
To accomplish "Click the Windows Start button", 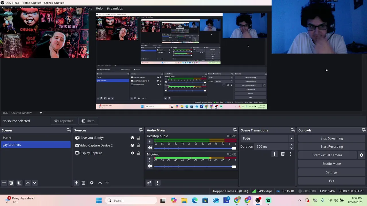I will coord(99,200).
